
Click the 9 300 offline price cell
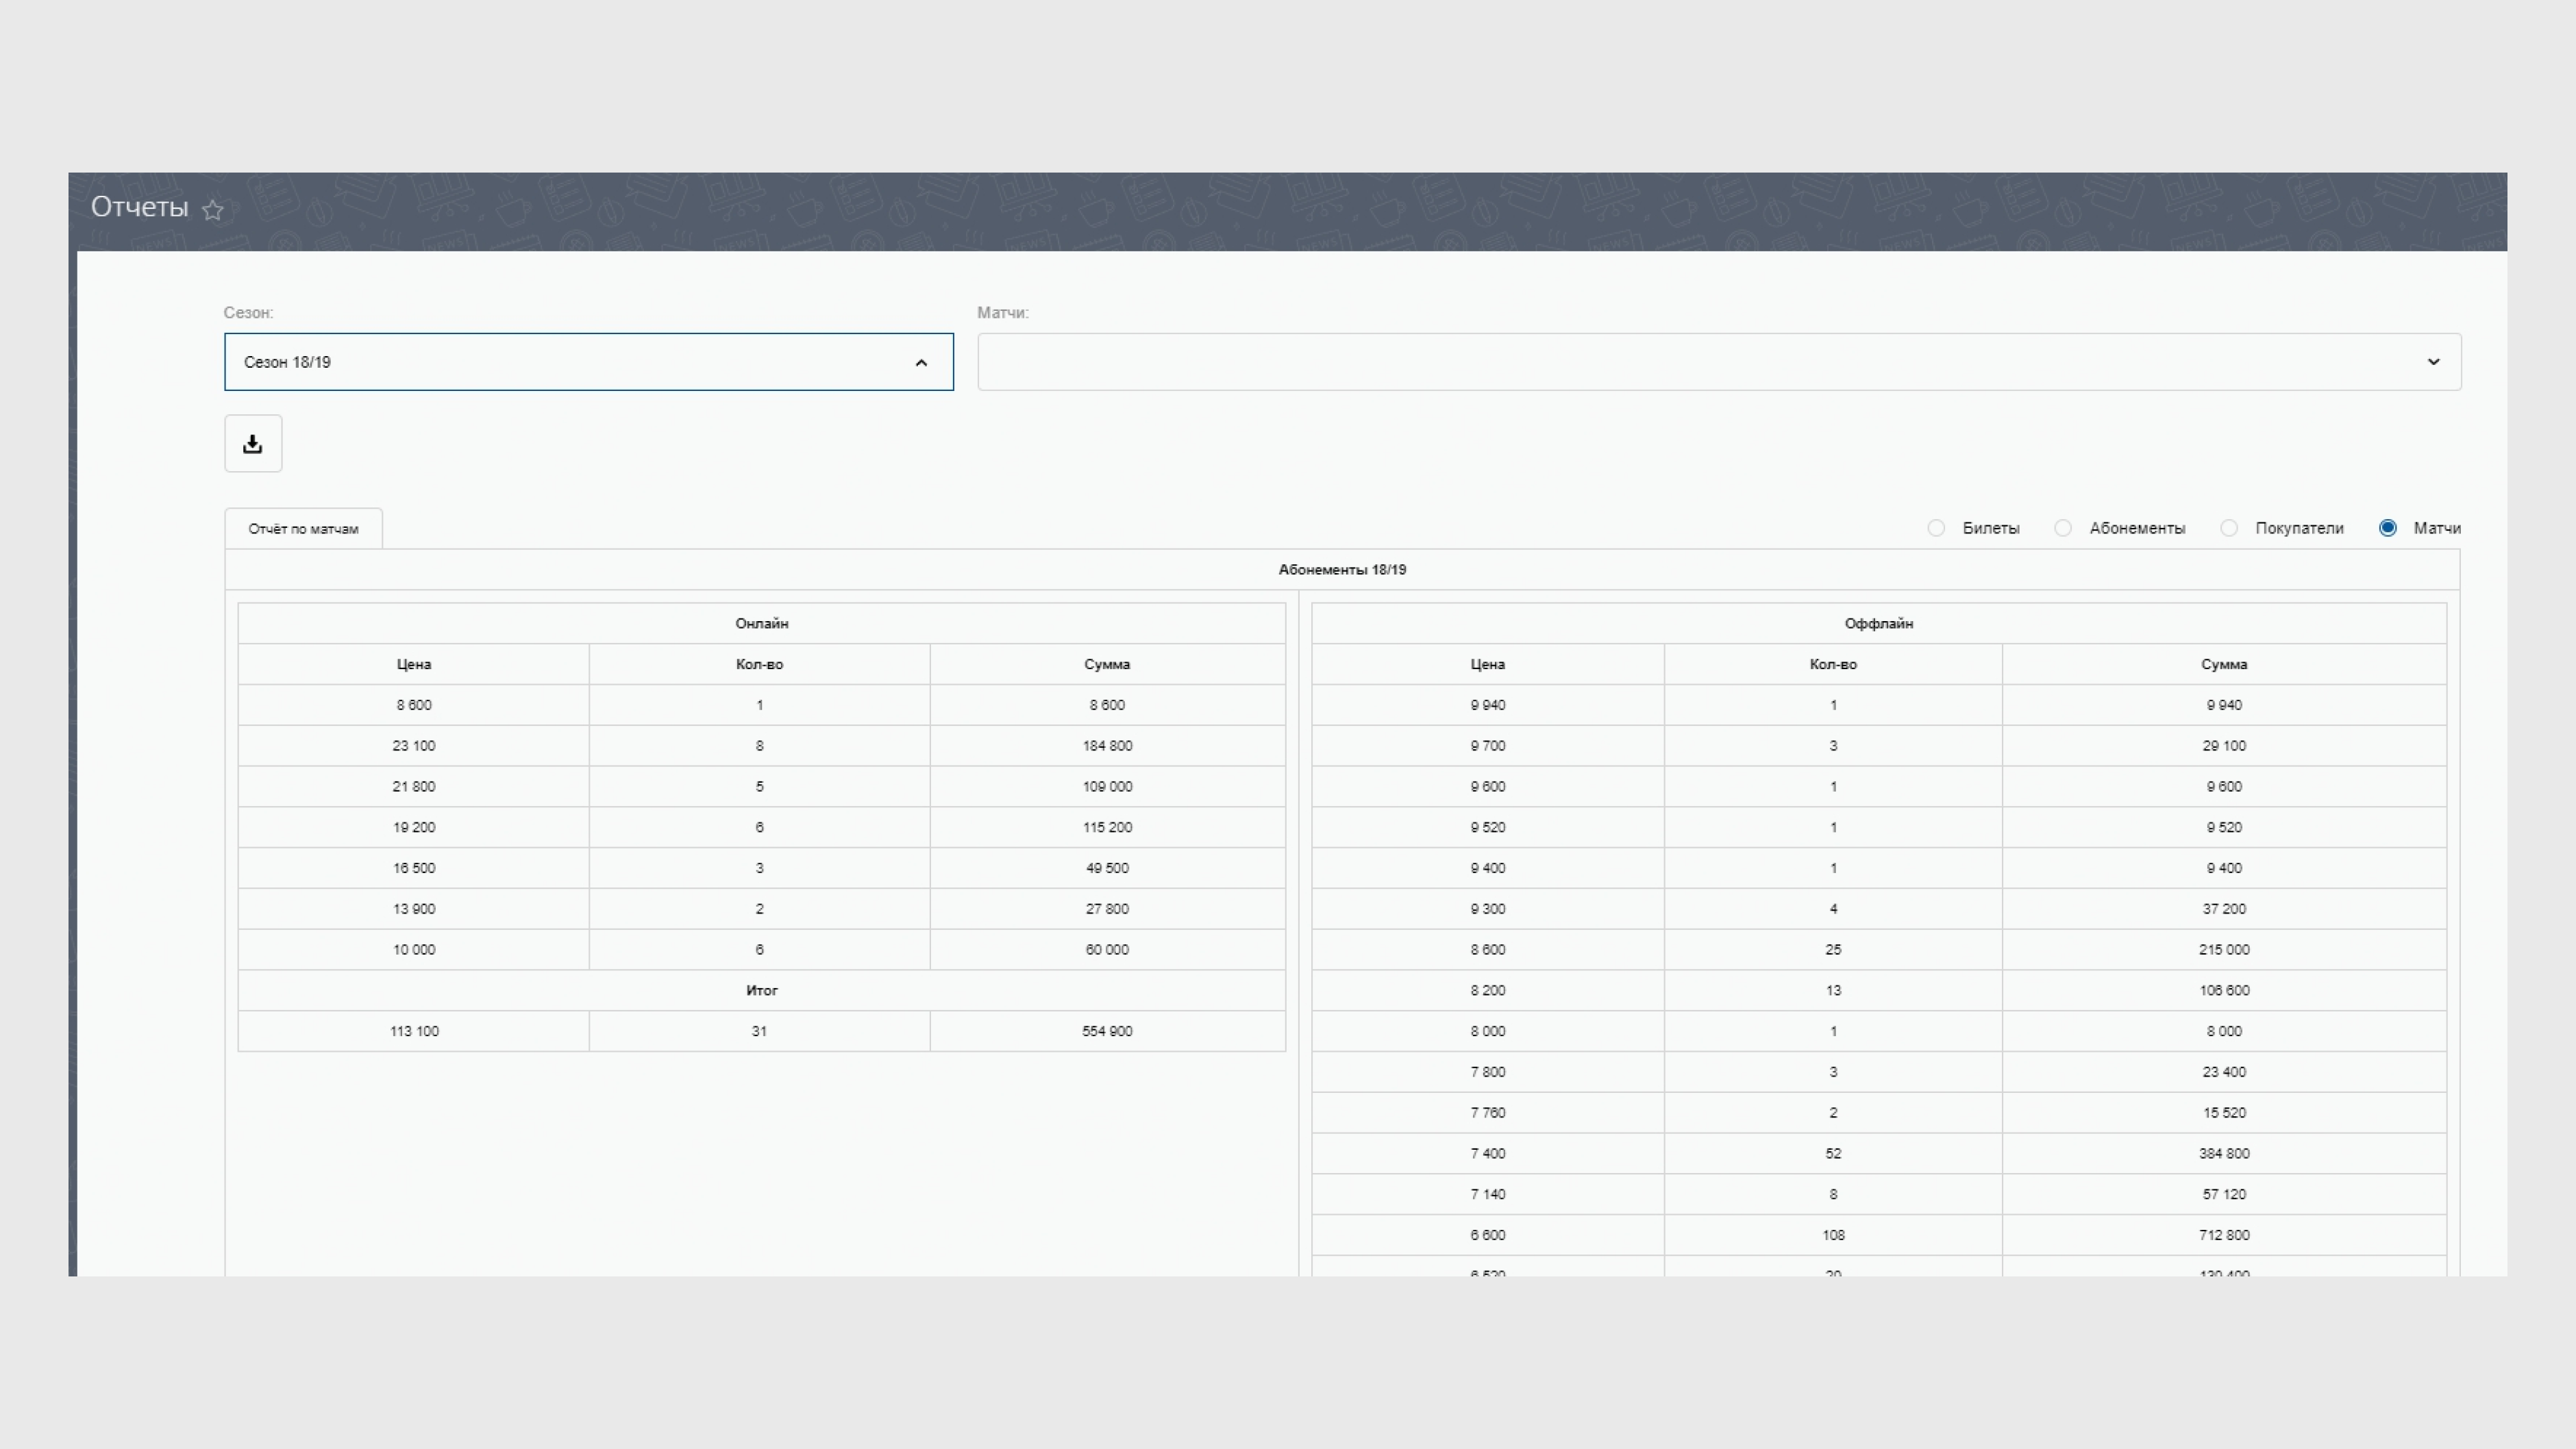click(x=1488, y=909)
